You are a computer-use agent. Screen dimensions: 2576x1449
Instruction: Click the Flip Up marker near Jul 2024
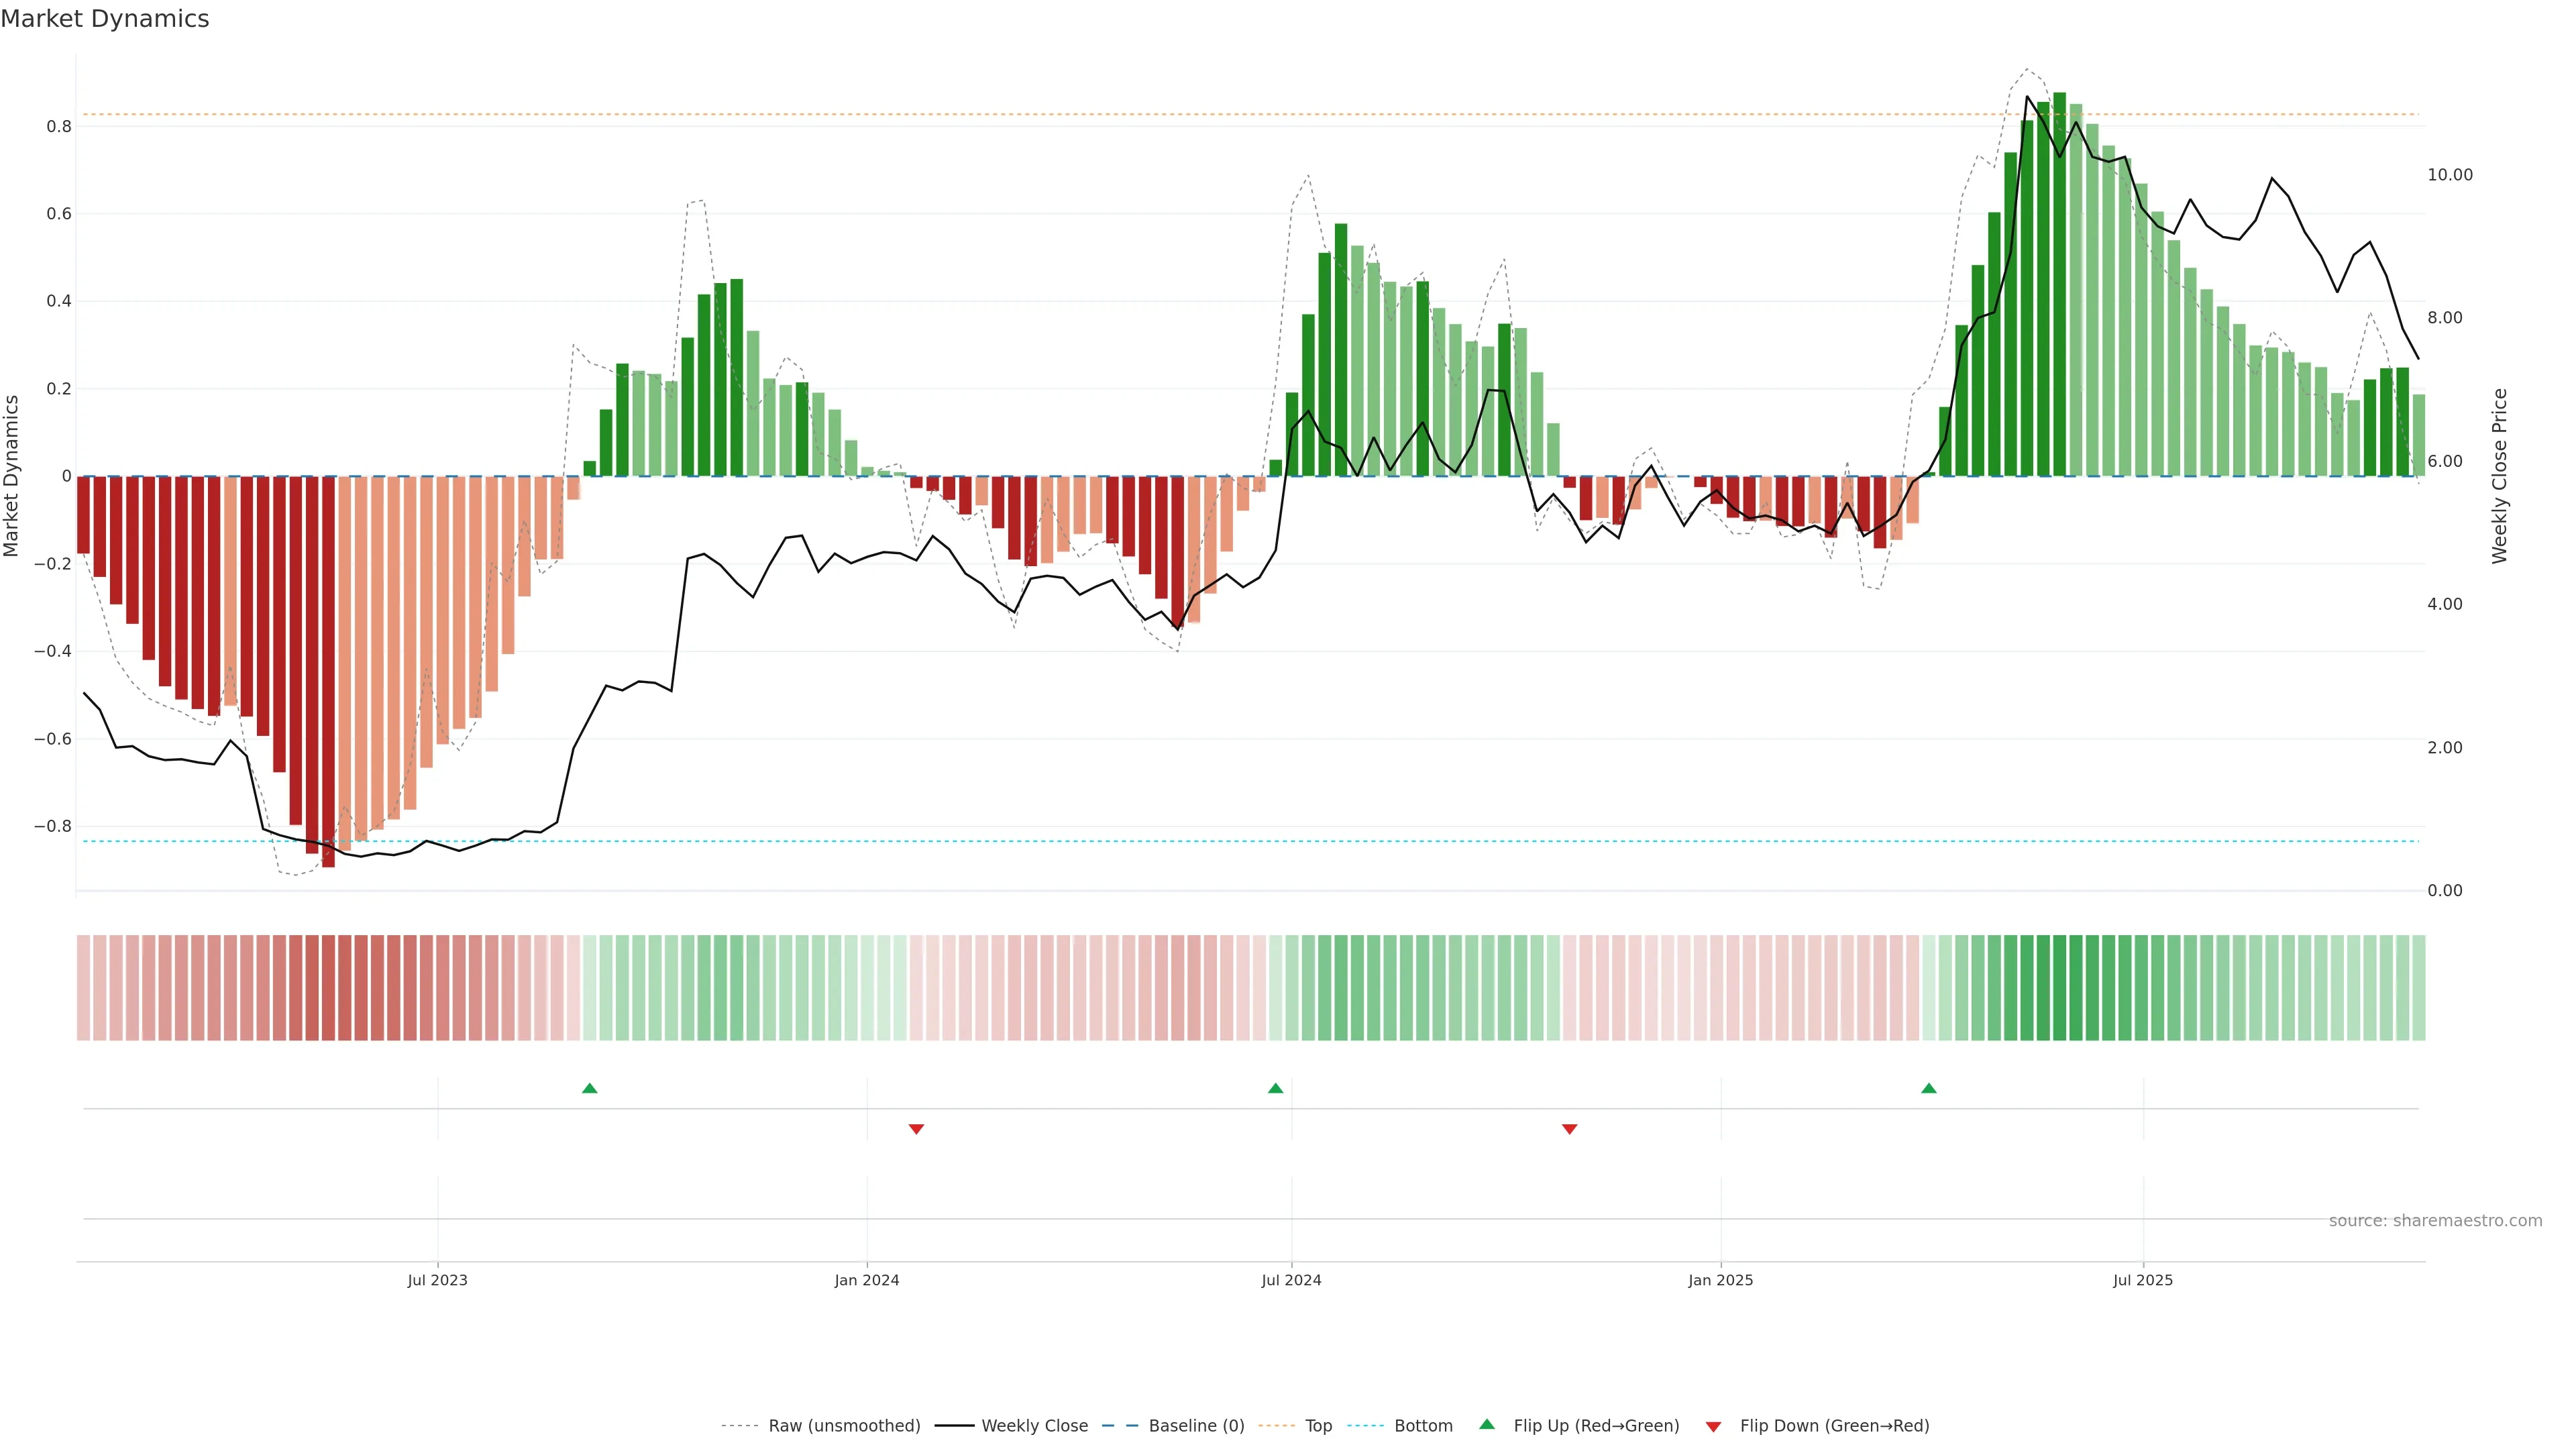click(x=1275, y=1088)
